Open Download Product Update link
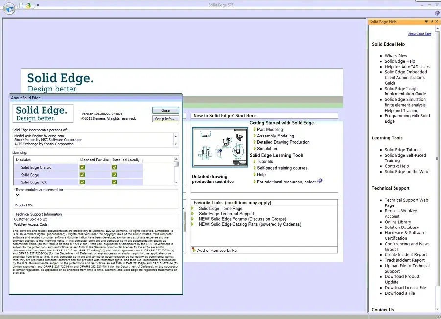Screen dimensions: 441x319 coord(402,279)
